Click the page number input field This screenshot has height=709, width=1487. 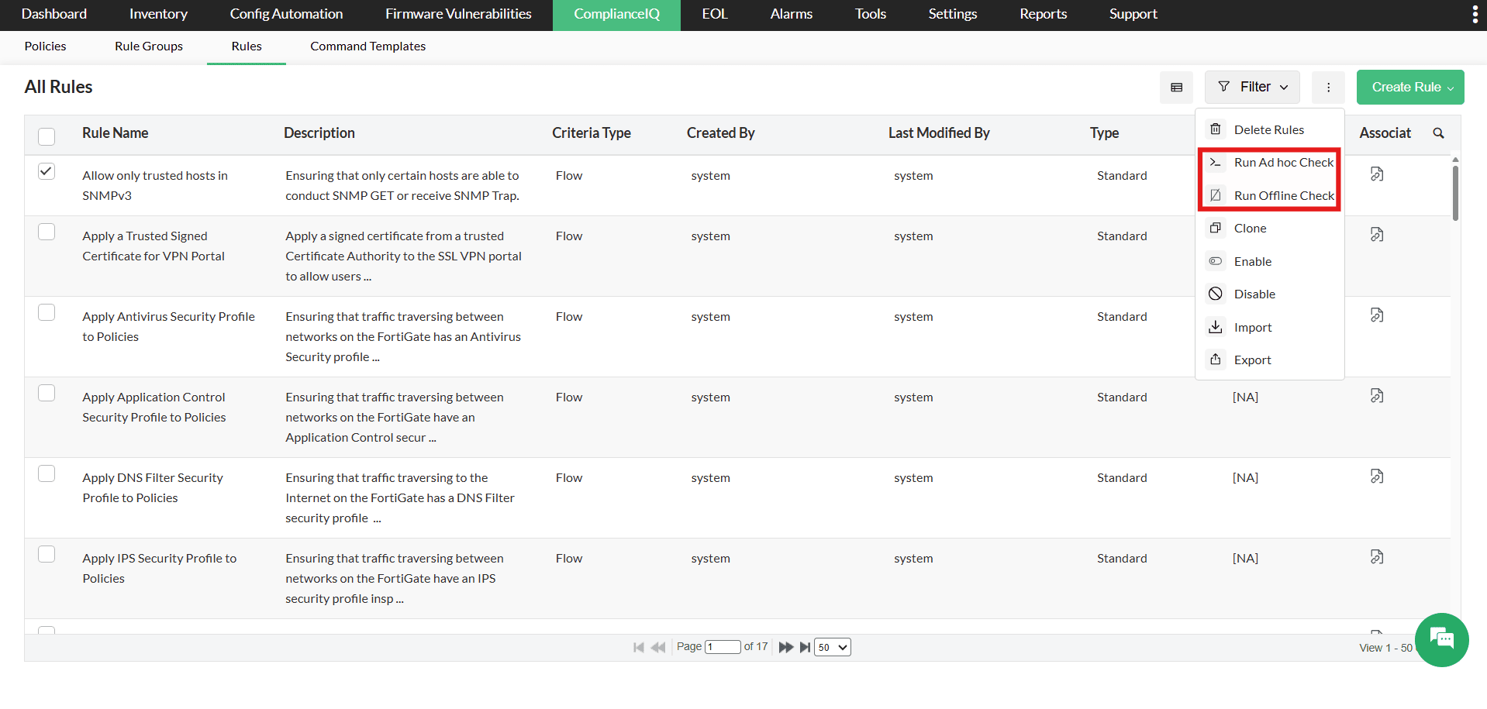[723, 647]
